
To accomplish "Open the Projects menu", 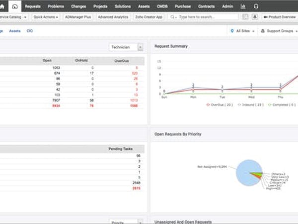I will 100,6.
